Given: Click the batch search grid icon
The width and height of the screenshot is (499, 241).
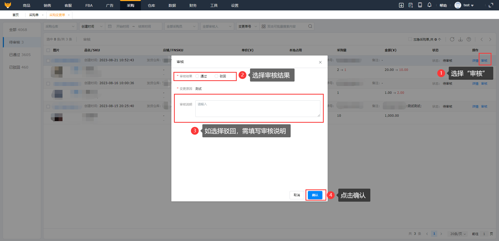Looking at the screenshot, I should click(264, 26).
